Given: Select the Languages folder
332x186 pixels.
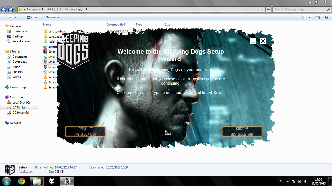Looking at the screenshot, I should click(53, 37).
